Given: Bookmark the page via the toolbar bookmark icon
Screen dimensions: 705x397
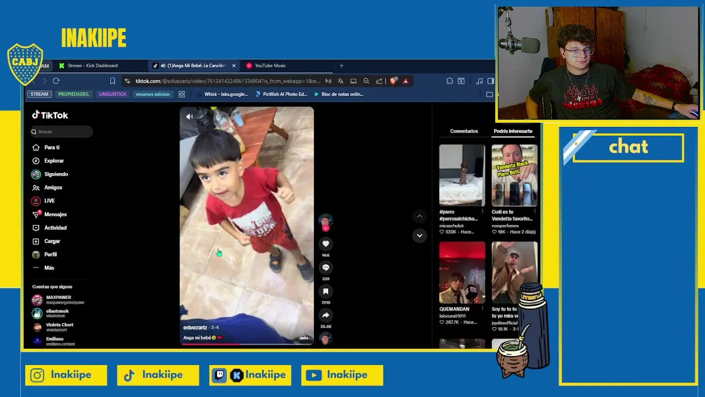Looking at the screenshot, I should click(112, 81).
